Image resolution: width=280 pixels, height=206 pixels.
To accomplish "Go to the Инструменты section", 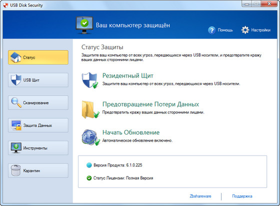I will (x=38, y=148).
